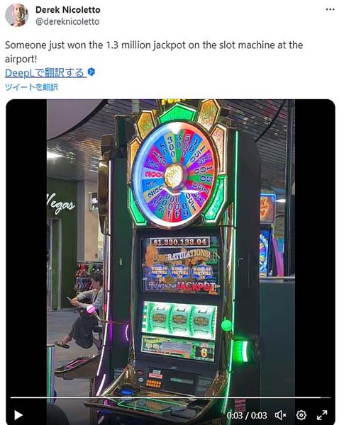Open Derek Nicoletto display name profile
Viewport: 344px width, 425px height.
68,10
